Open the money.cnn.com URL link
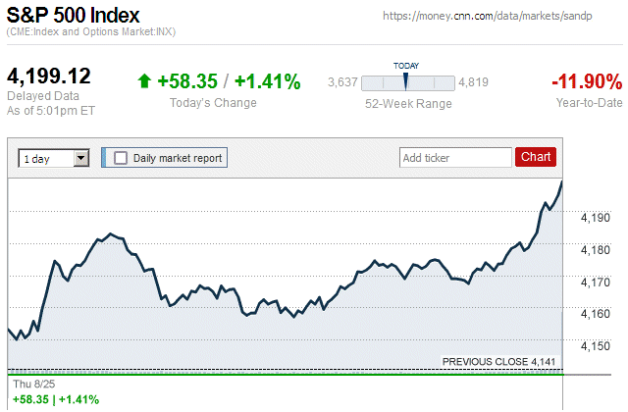The height and width of the screenshot is (412, 628). pos(501,17)
